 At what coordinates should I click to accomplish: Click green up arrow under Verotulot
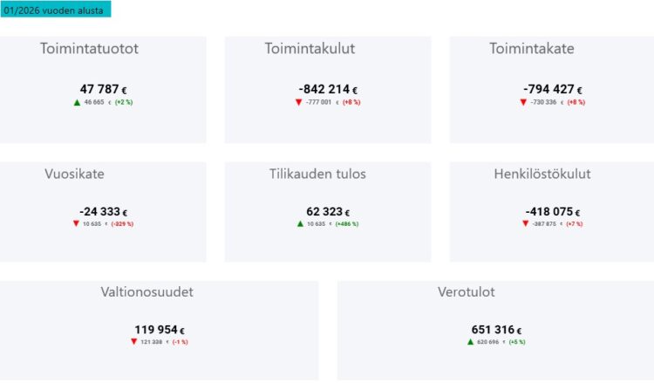[470, 341]
